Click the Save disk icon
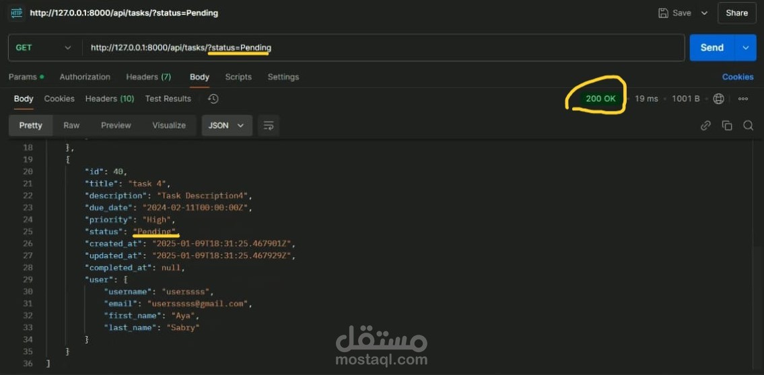Image resolution: width=764 pixels, height=375 pixels. 662,13
